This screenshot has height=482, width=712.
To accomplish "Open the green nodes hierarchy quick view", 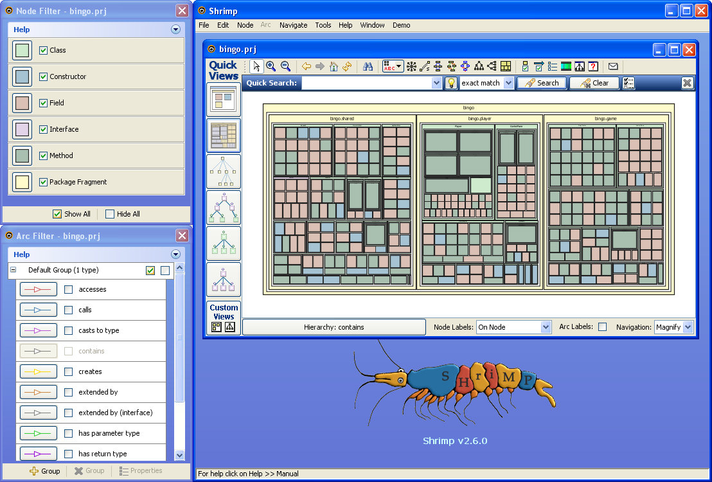I will point(224,244).
